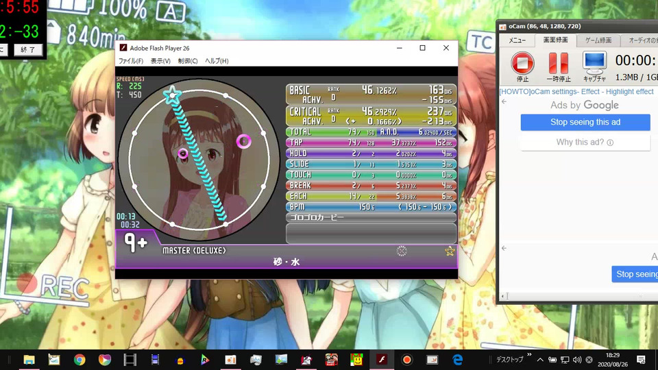This screenshot has height=370, width=658.
Task: Click the film strip icon on the taskbar
Action: point(130,360)
